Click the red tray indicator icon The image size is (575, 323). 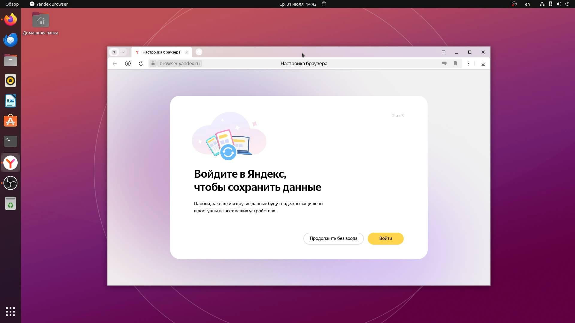tap(514, 4)
